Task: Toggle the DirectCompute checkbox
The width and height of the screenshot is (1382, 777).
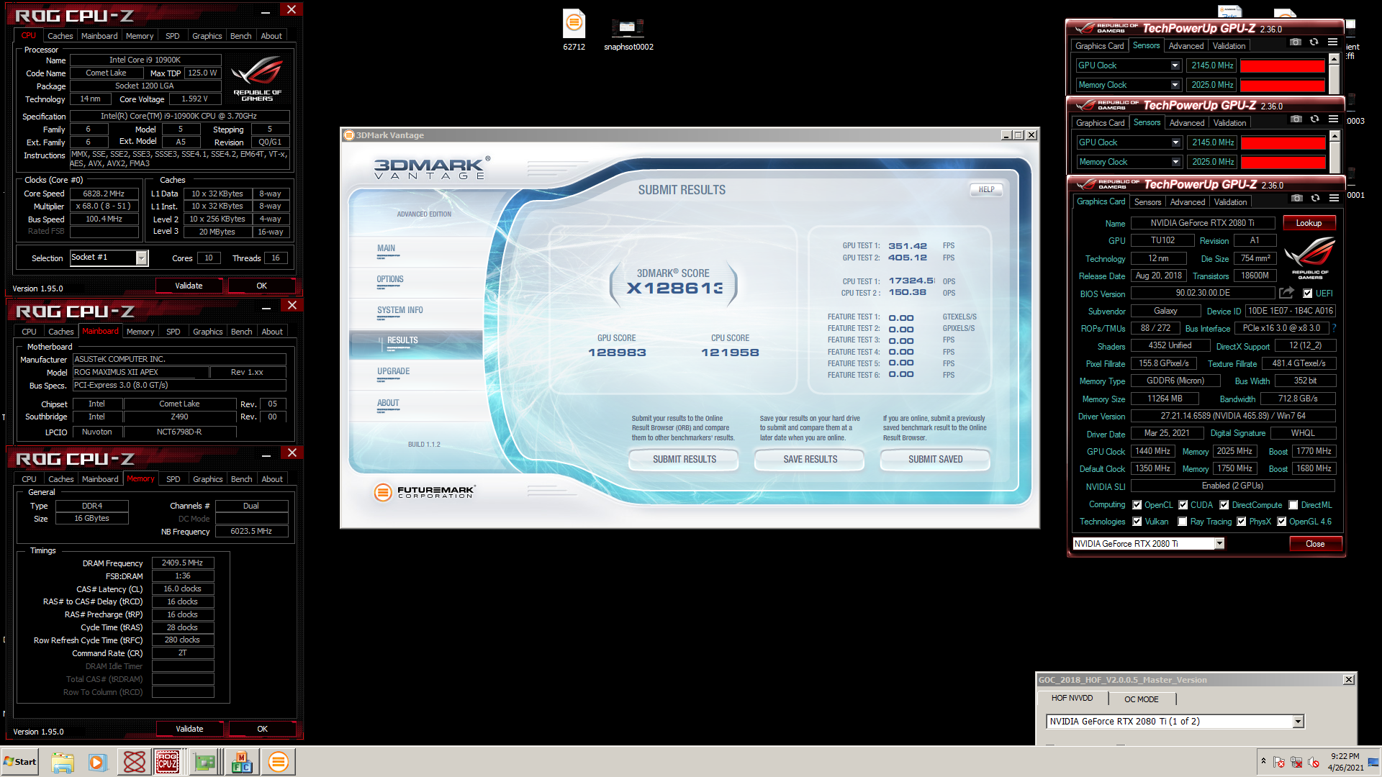Action: pos(1224,505)
